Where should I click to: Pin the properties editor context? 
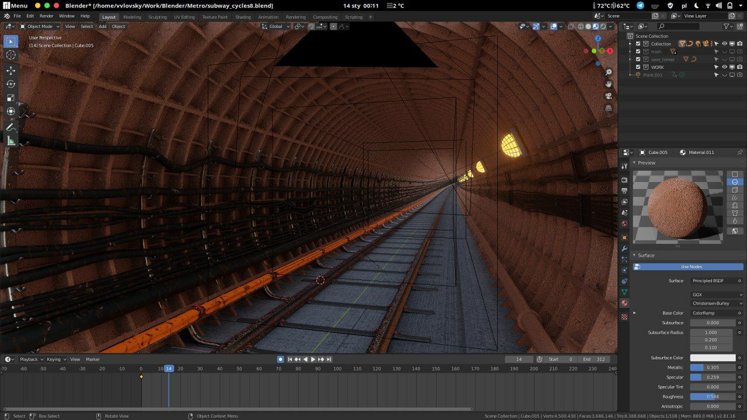740,152
